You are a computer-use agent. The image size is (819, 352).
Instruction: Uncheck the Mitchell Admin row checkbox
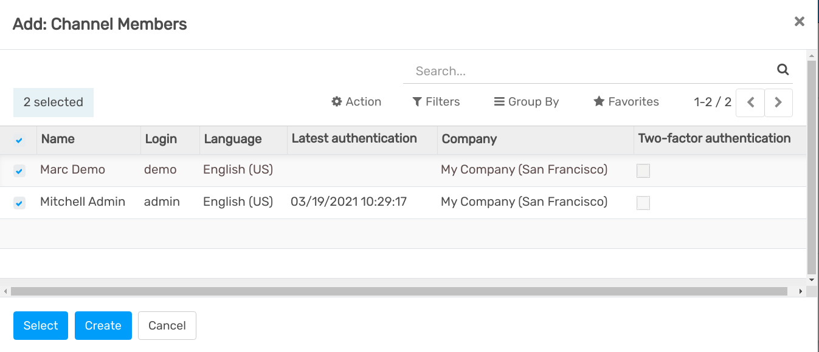[x=19, y=203]
